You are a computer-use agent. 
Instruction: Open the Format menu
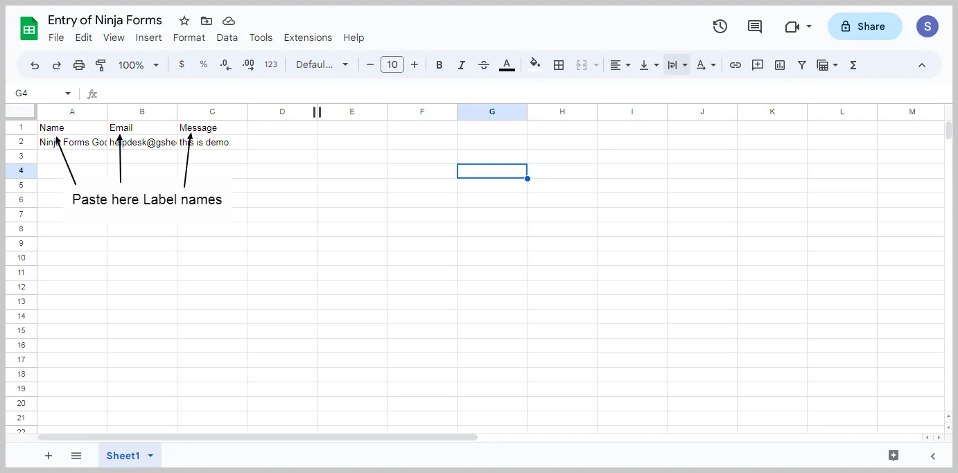(189, 37)
